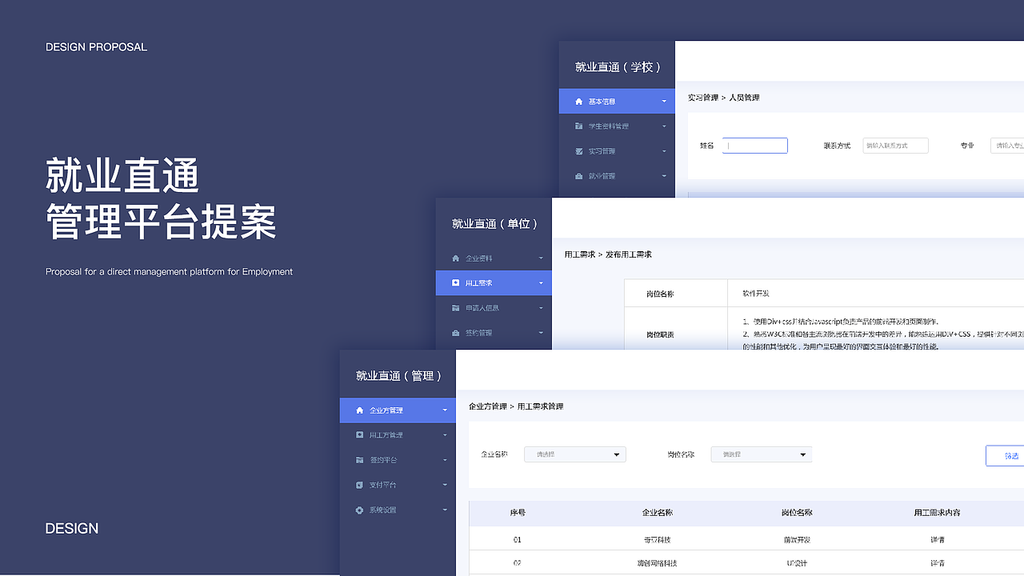Image resolution: width=1024 pixels, height=576 pixels.
Task: Click the 就业直通（学校）title
Action: tap(618, 67)
